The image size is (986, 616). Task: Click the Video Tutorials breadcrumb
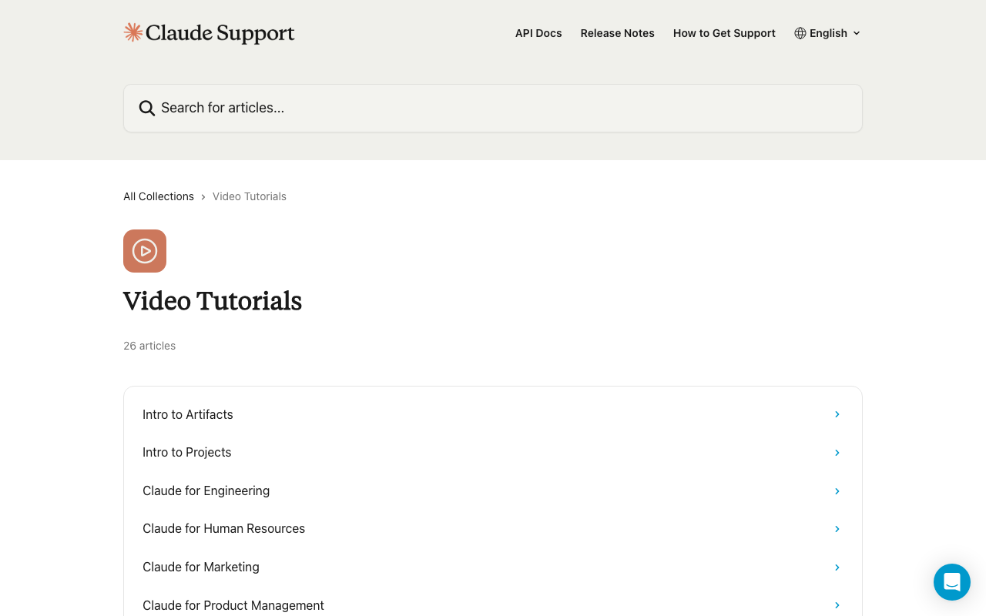tap(250, 196)
